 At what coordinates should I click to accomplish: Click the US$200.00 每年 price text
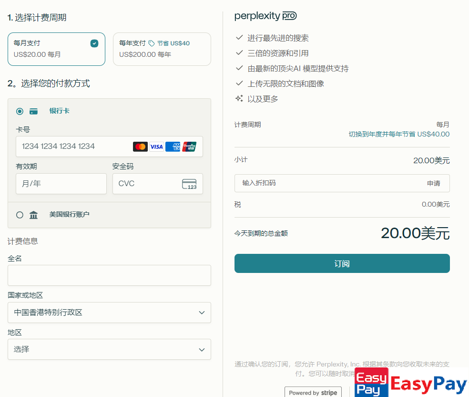click(x=145, y=54)
